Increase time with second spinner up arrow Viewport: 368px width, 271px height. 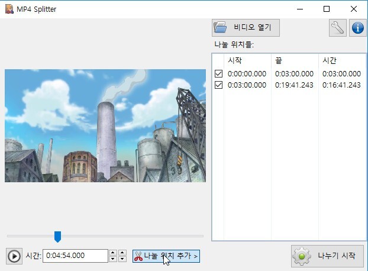tap(122, 253)
